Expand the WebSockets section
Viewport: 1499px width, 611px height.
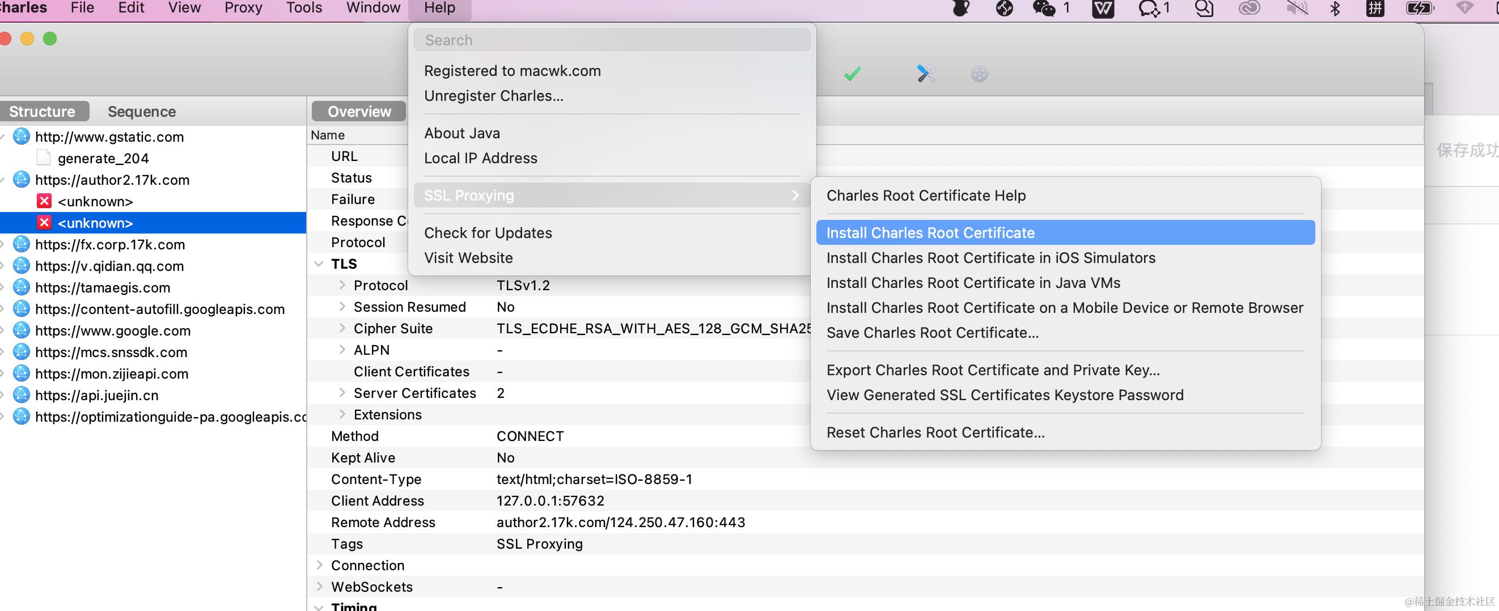319,587
